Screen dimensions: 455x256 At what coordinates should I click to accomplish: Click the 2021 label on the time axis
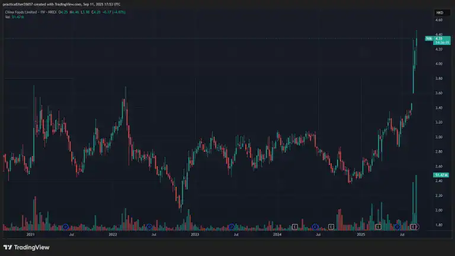pyautogui.click(x=31, y=235)
